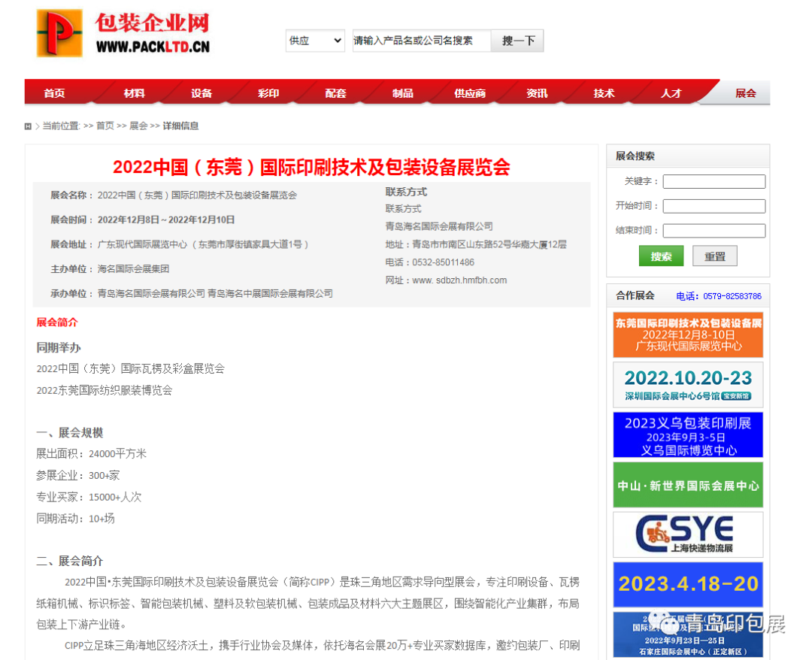The width and height of the screenshot is (812, 660).
Task: Open the 设备 nav tab
Action: click(201, 93)
